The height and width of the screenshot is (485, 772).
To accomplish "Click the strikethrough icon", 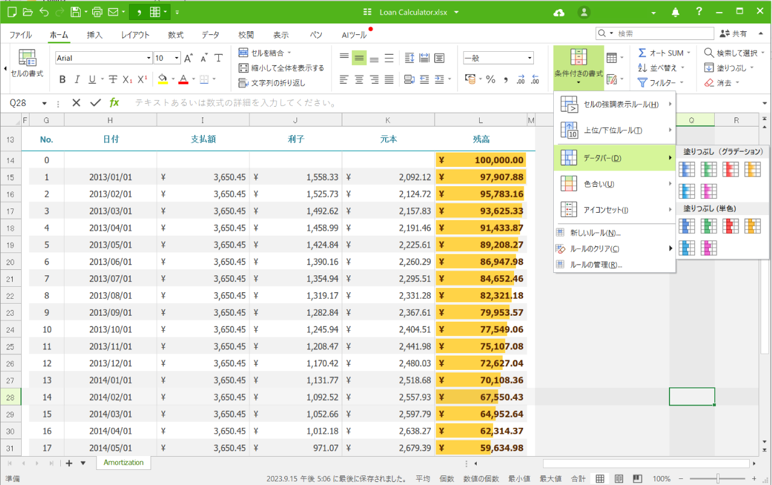I will coord(113,80).
